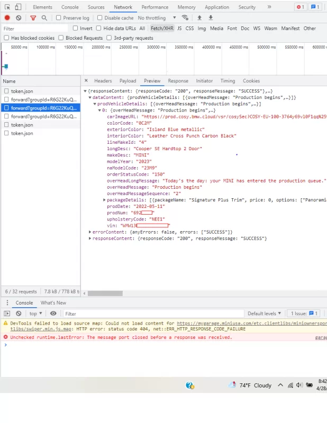This screenshot has height=423, width=327.
Task: Toggle the device toolbar icon
Action: click(18, 7)
